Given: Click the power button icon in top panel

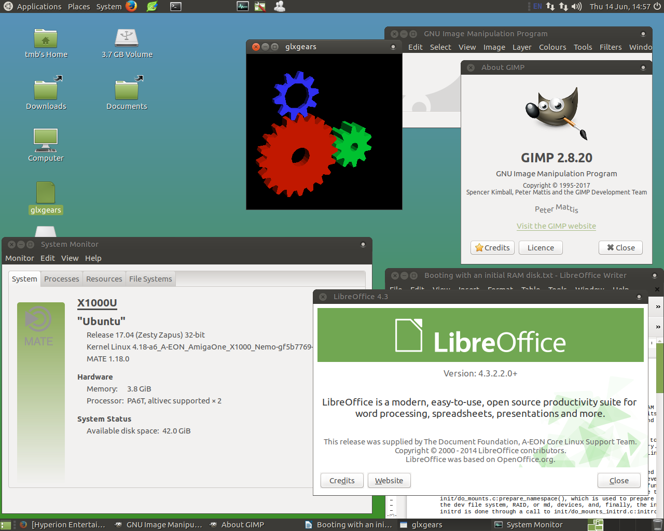Looking at the screenshot, I should (657, 7).
